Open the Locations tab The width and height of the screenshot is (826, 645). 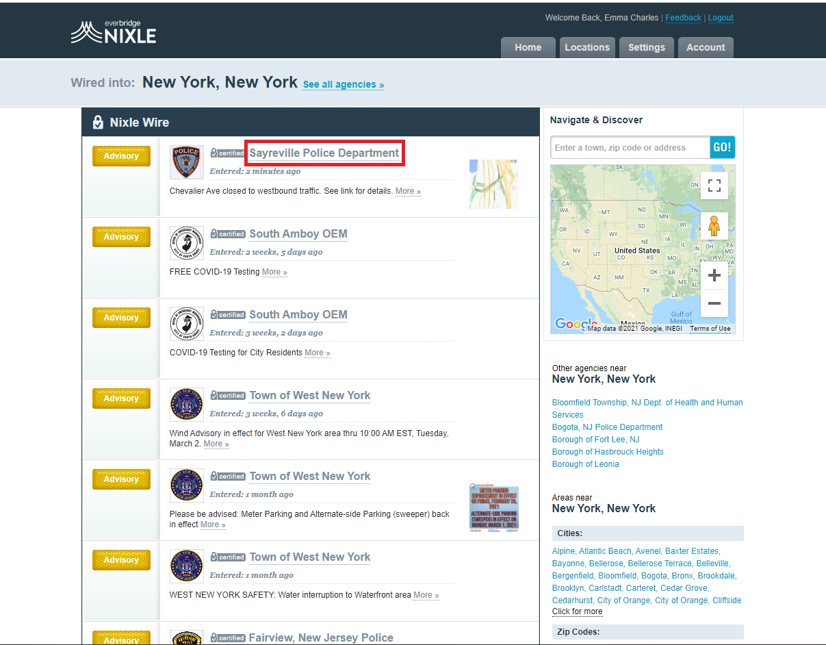pos(587,48)
